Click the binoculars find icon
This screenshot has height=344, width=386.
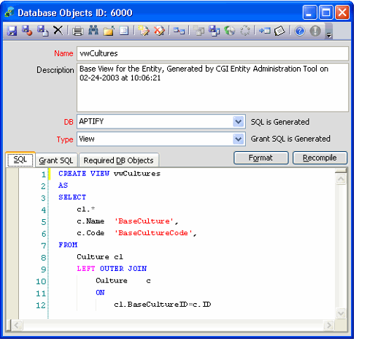tap(93, 31)
